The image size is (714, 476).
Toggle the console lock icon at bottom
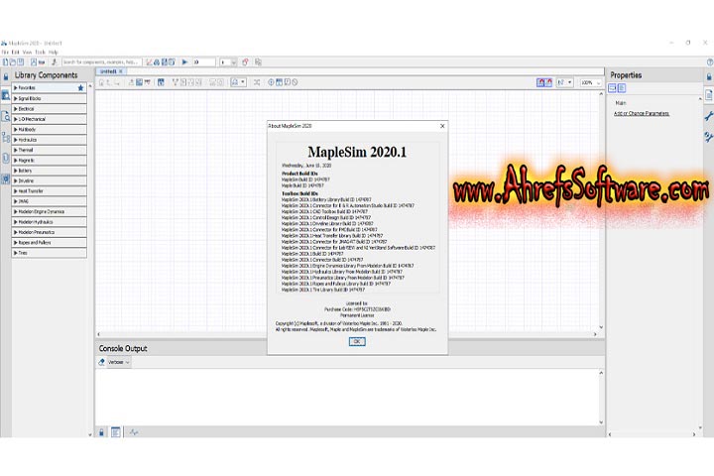click(x=101, y=432)
